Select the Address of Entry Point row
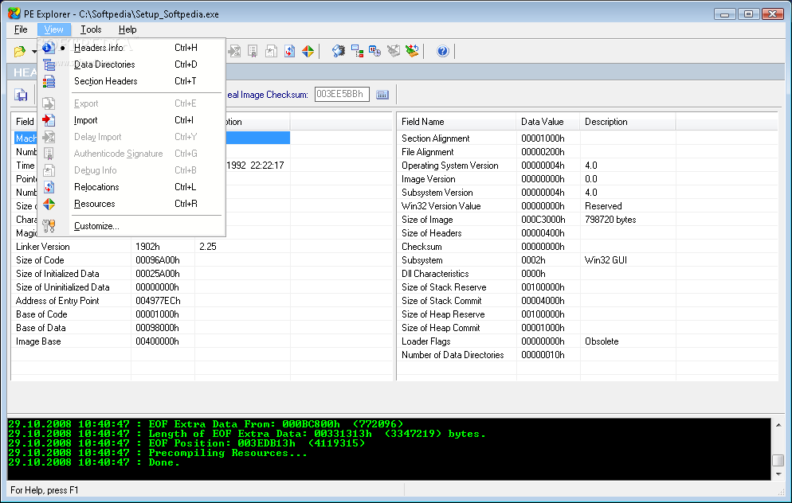Image resolution: width=792 pixels, height=503 pixels. (x=202, y=301)
